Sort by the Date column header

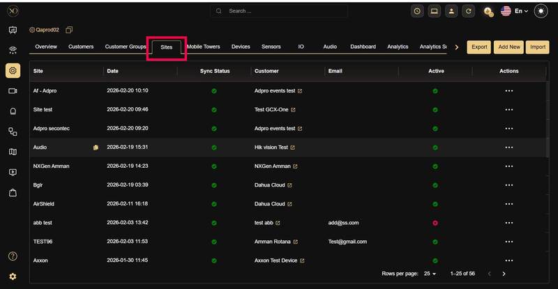[x=112, y=71]
